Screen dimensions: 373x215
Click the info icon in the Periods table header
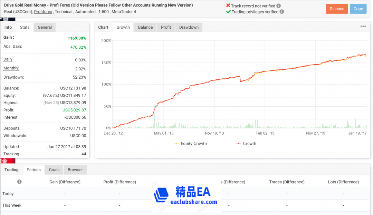coord(20,182)
